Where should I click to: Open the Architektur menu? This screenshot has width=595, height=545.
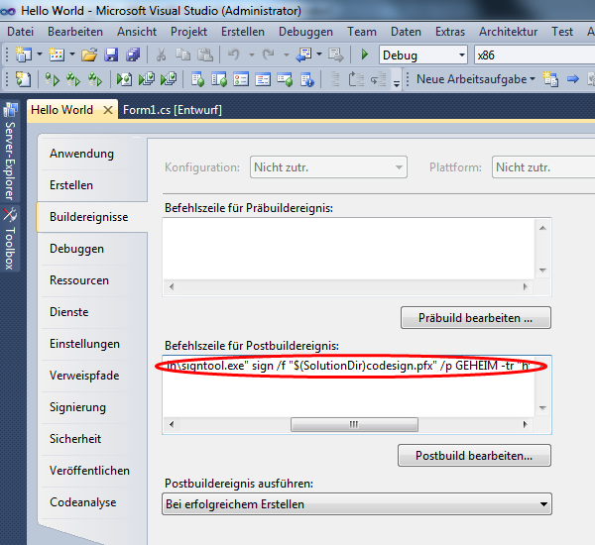[x=508, y=32]
